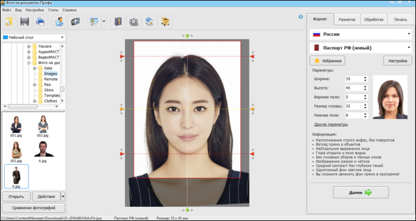
Task: Click the home website icon
Action: tap(150, 22)
